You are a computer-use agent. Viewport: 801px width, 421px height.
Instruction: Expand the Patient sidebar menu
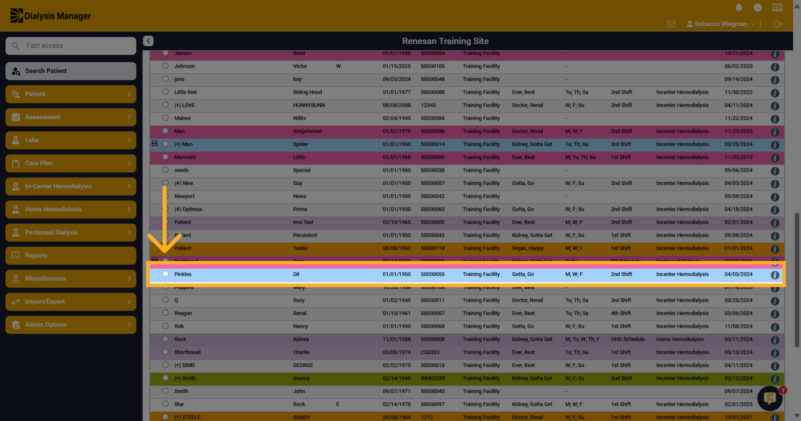point(71,94)
